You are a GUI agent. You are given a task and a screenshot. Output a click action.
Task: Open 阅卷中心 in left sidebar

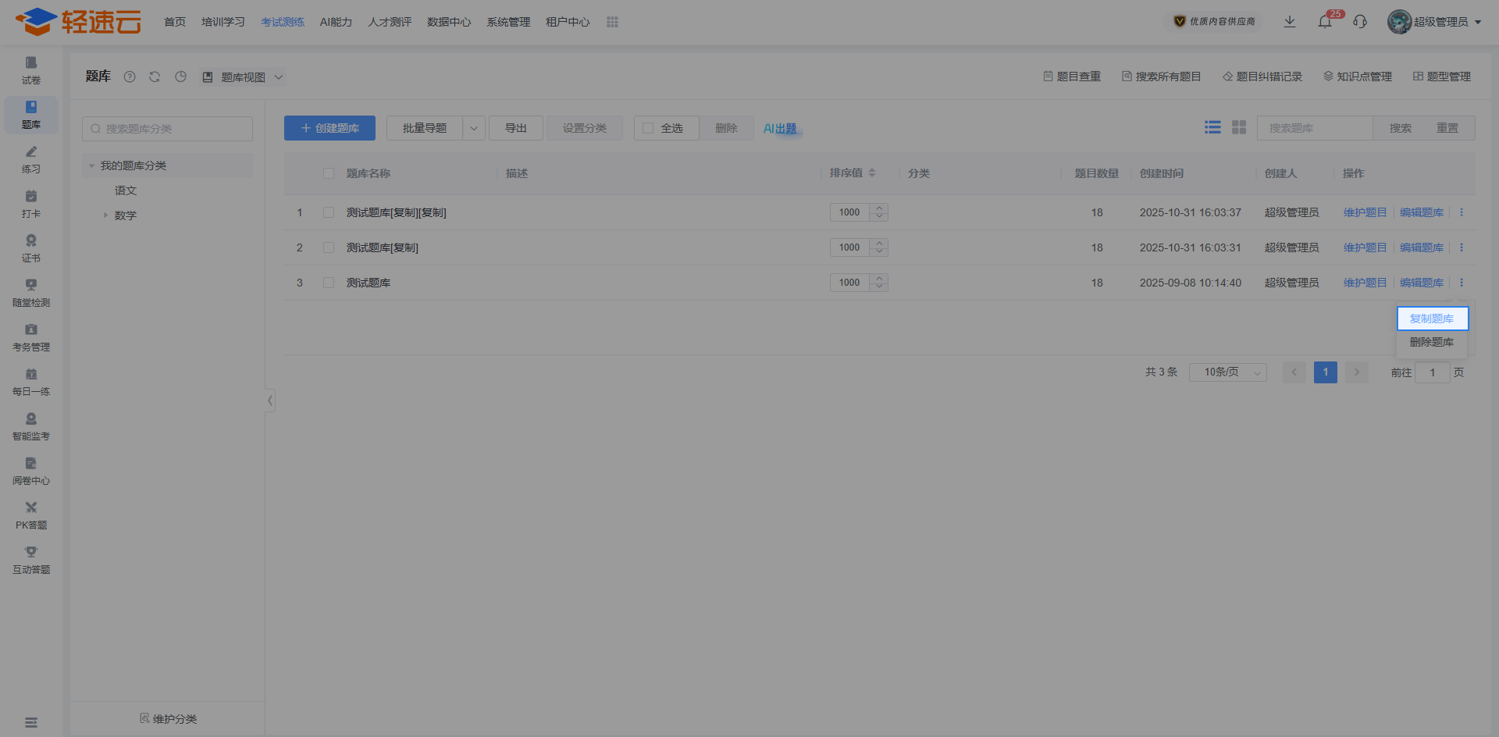[x=31, y=471]
